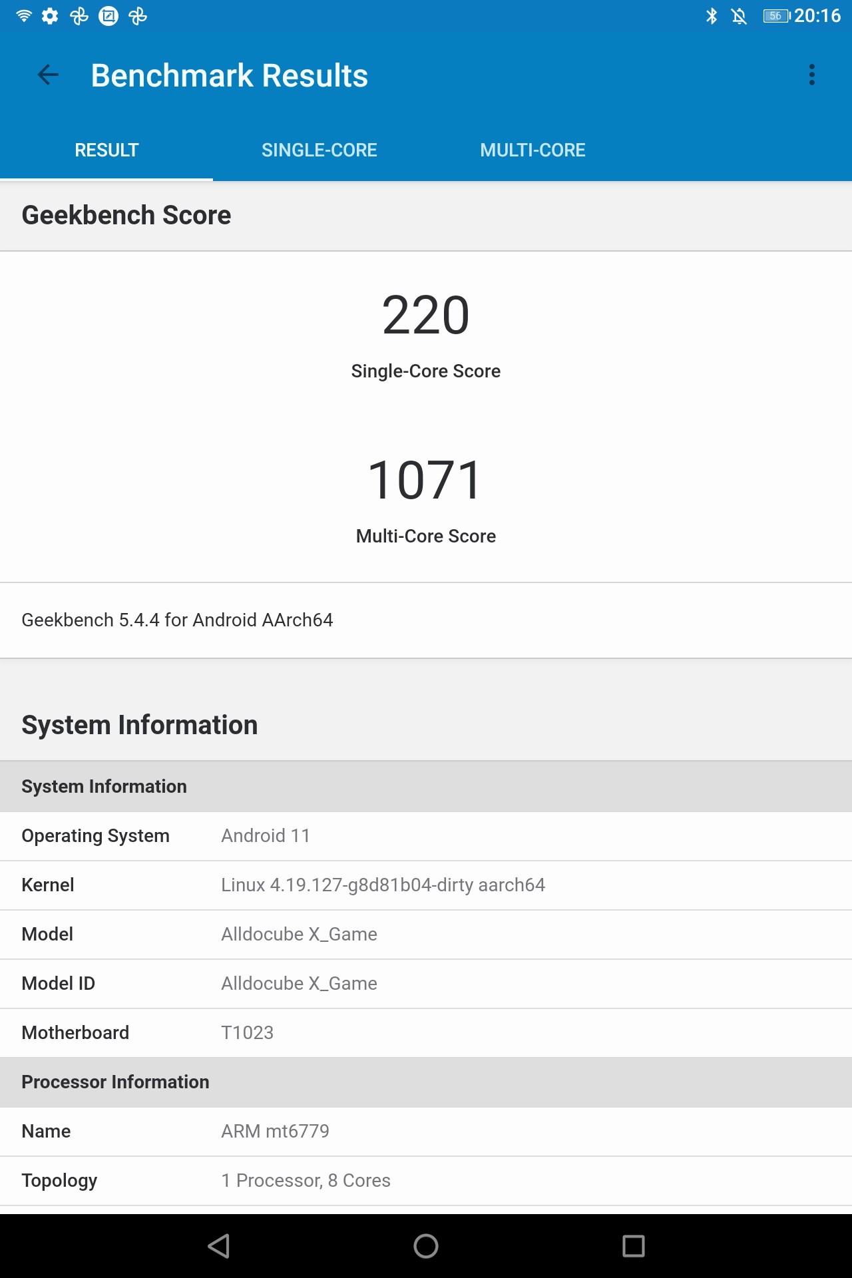Tap Alldocube X_Game in Model row
This screenshot has width=852, height=1278.
point(300,935)
